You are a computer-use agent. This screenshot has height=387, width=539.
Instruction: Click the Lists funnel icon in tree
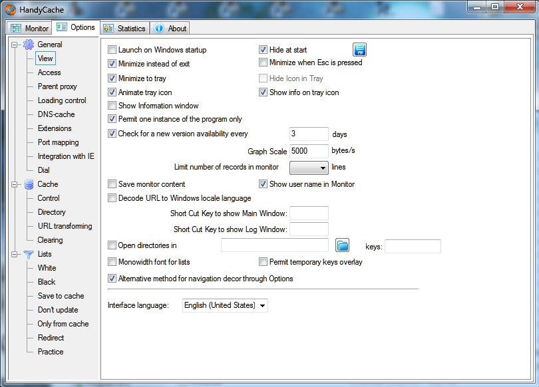[x=29, y=254]
